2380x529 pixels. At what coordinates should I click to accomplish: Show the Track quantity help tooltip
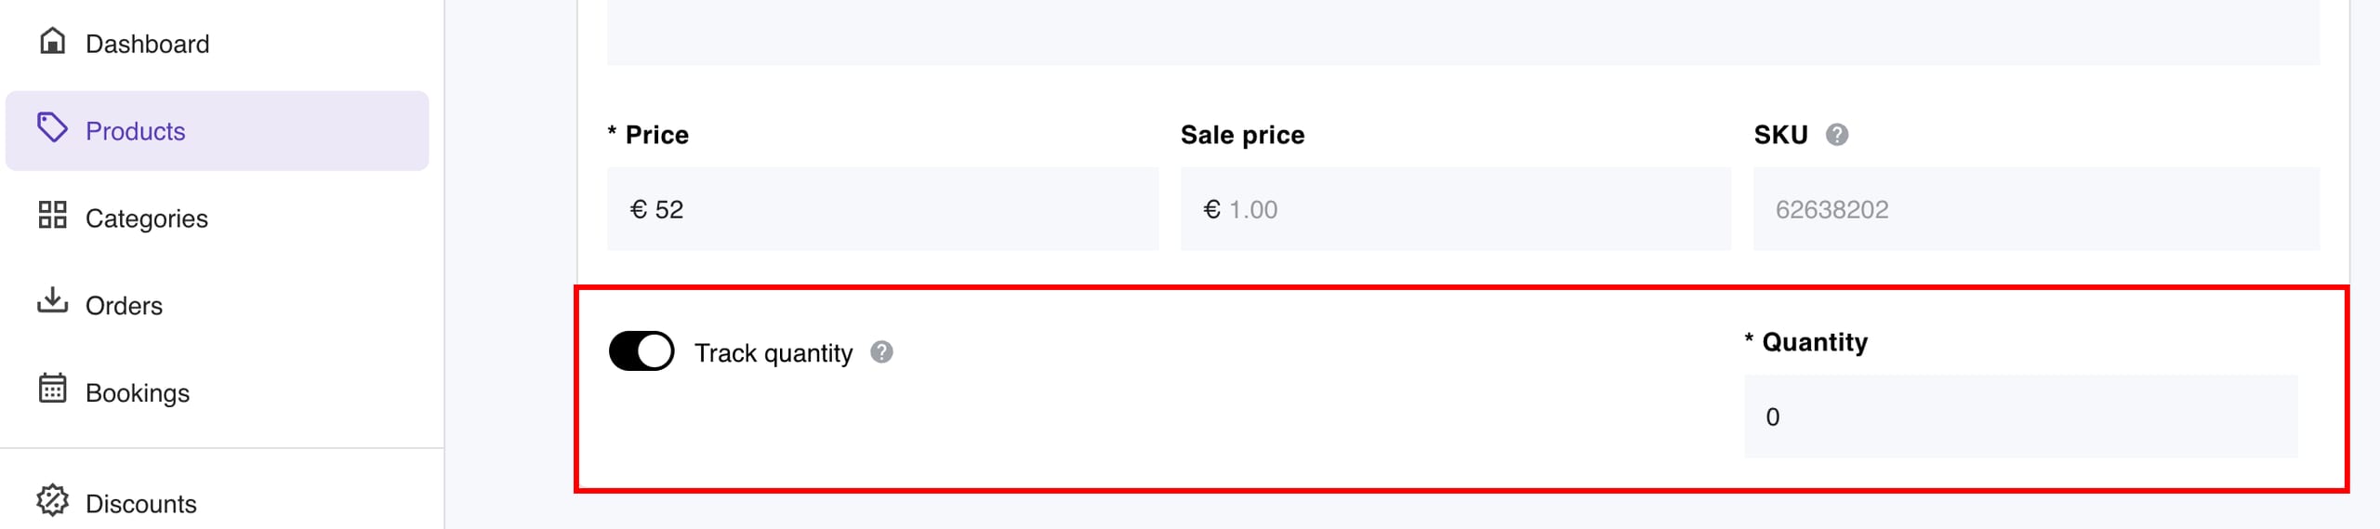click(882, 352)
